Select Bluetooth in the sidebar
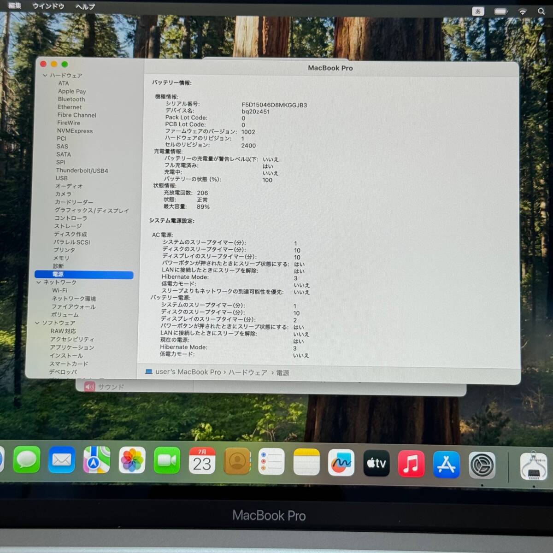 pos(71,99)
